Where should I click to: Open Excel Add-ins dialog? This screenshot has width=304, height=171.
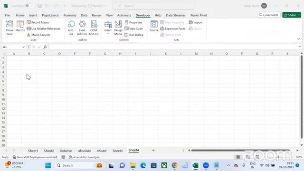pyautogui.click(x=82, y=28)
